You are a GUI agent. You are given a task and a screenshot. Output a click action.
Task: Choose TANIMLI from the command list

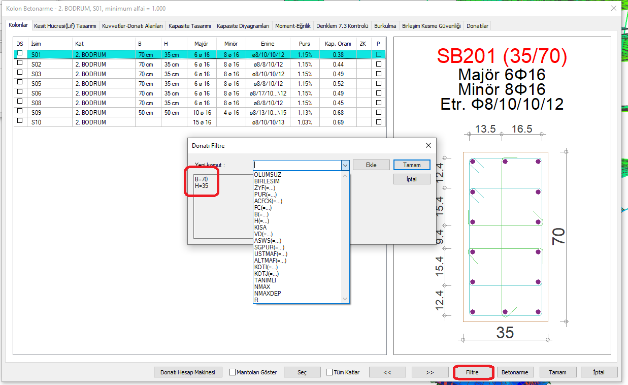pos(265,280)
